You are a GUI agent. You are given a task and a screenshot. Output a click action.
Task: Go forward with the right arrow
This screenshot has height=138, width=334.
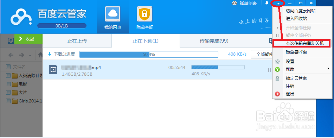(22, 55)
